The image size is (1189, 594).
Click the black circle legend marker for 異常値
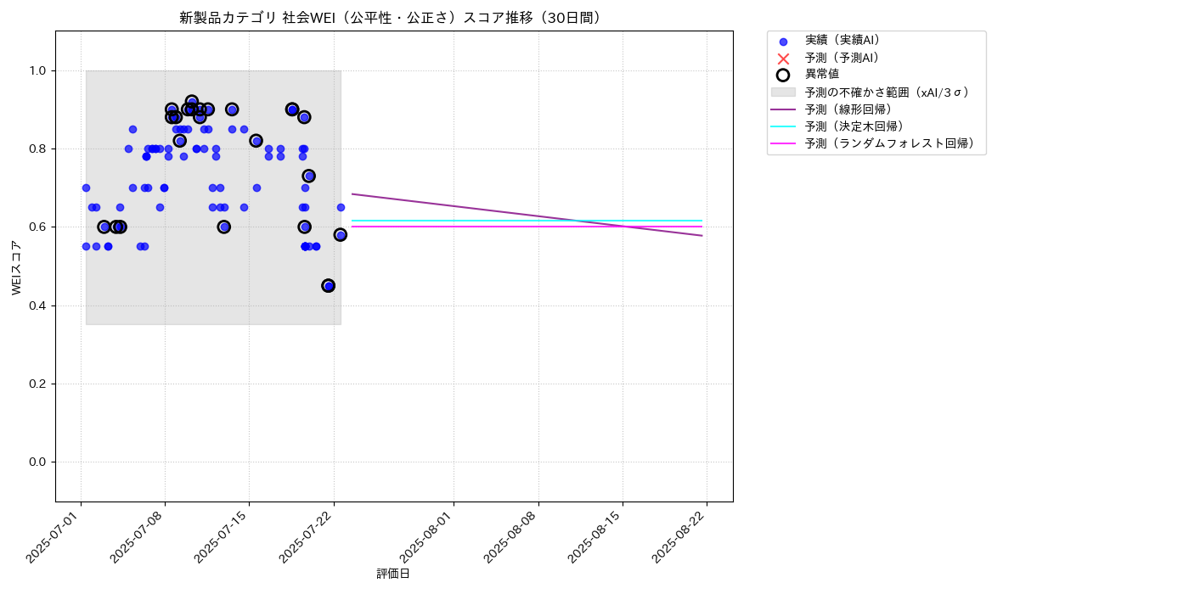pyautogui.click(x=783, y=75)
